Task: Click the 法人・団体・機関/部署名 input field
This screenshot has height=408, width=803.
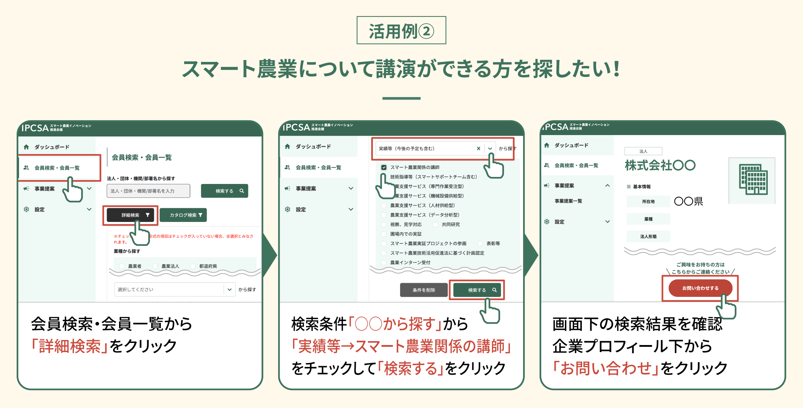Action: point(148,191)
